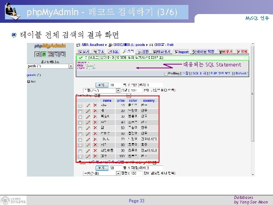Delete the row with price 20

(x=95, y=111)
